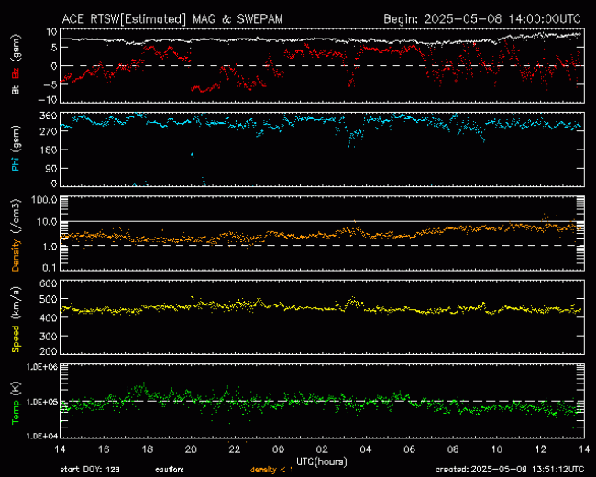Click the 180 tick on Phi axis
596x477 pixels.
click(x=49, y=150)
